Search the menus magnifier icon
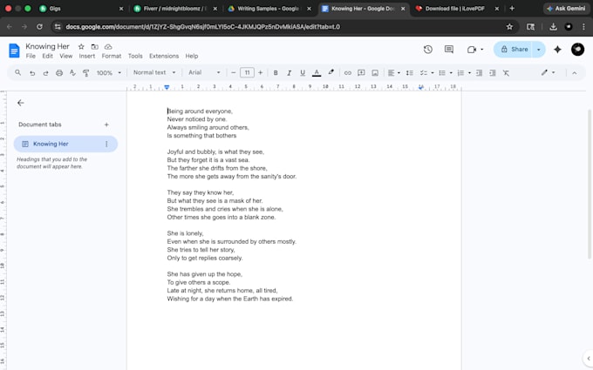The width and height of the screenshot is (593, 370). click(17, 72)
